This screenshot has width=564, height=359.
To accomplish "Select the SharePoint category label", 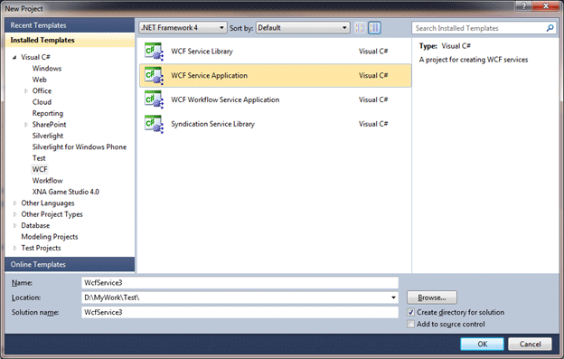I will pyautogui.click(x=49, y=125).
